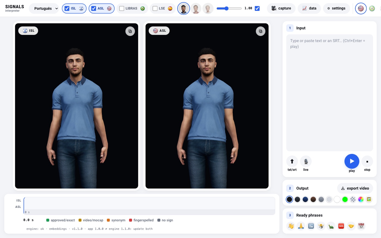The height and width of the screenshot is (238, 381).
Task: Click the synonym legend label
Action: point(118,220)
